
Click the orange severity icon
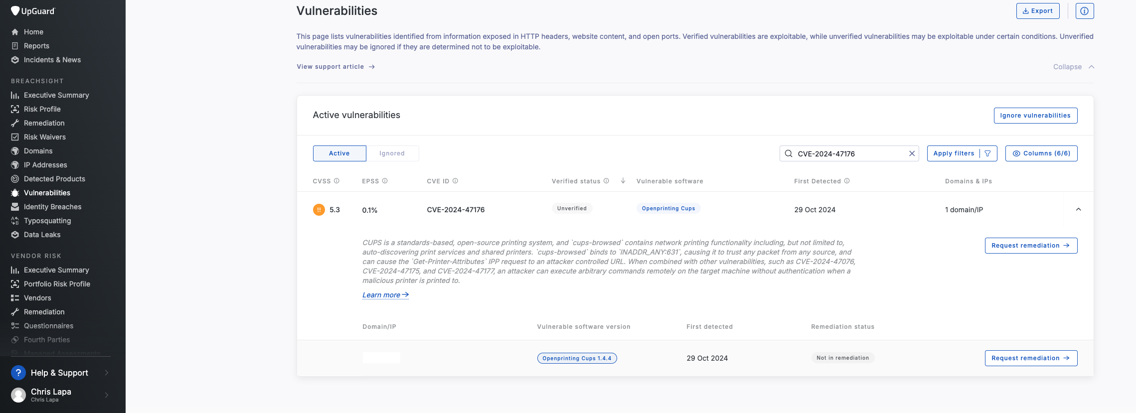point(319,210)
